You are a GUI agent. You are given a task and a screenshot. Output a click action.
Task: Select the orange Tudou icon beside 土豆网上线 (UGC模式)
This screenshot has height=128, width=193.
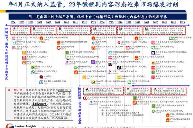click(24, 53)
